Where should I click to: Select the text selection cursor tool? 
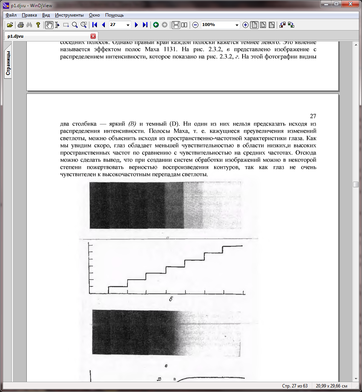pos(57,25)
